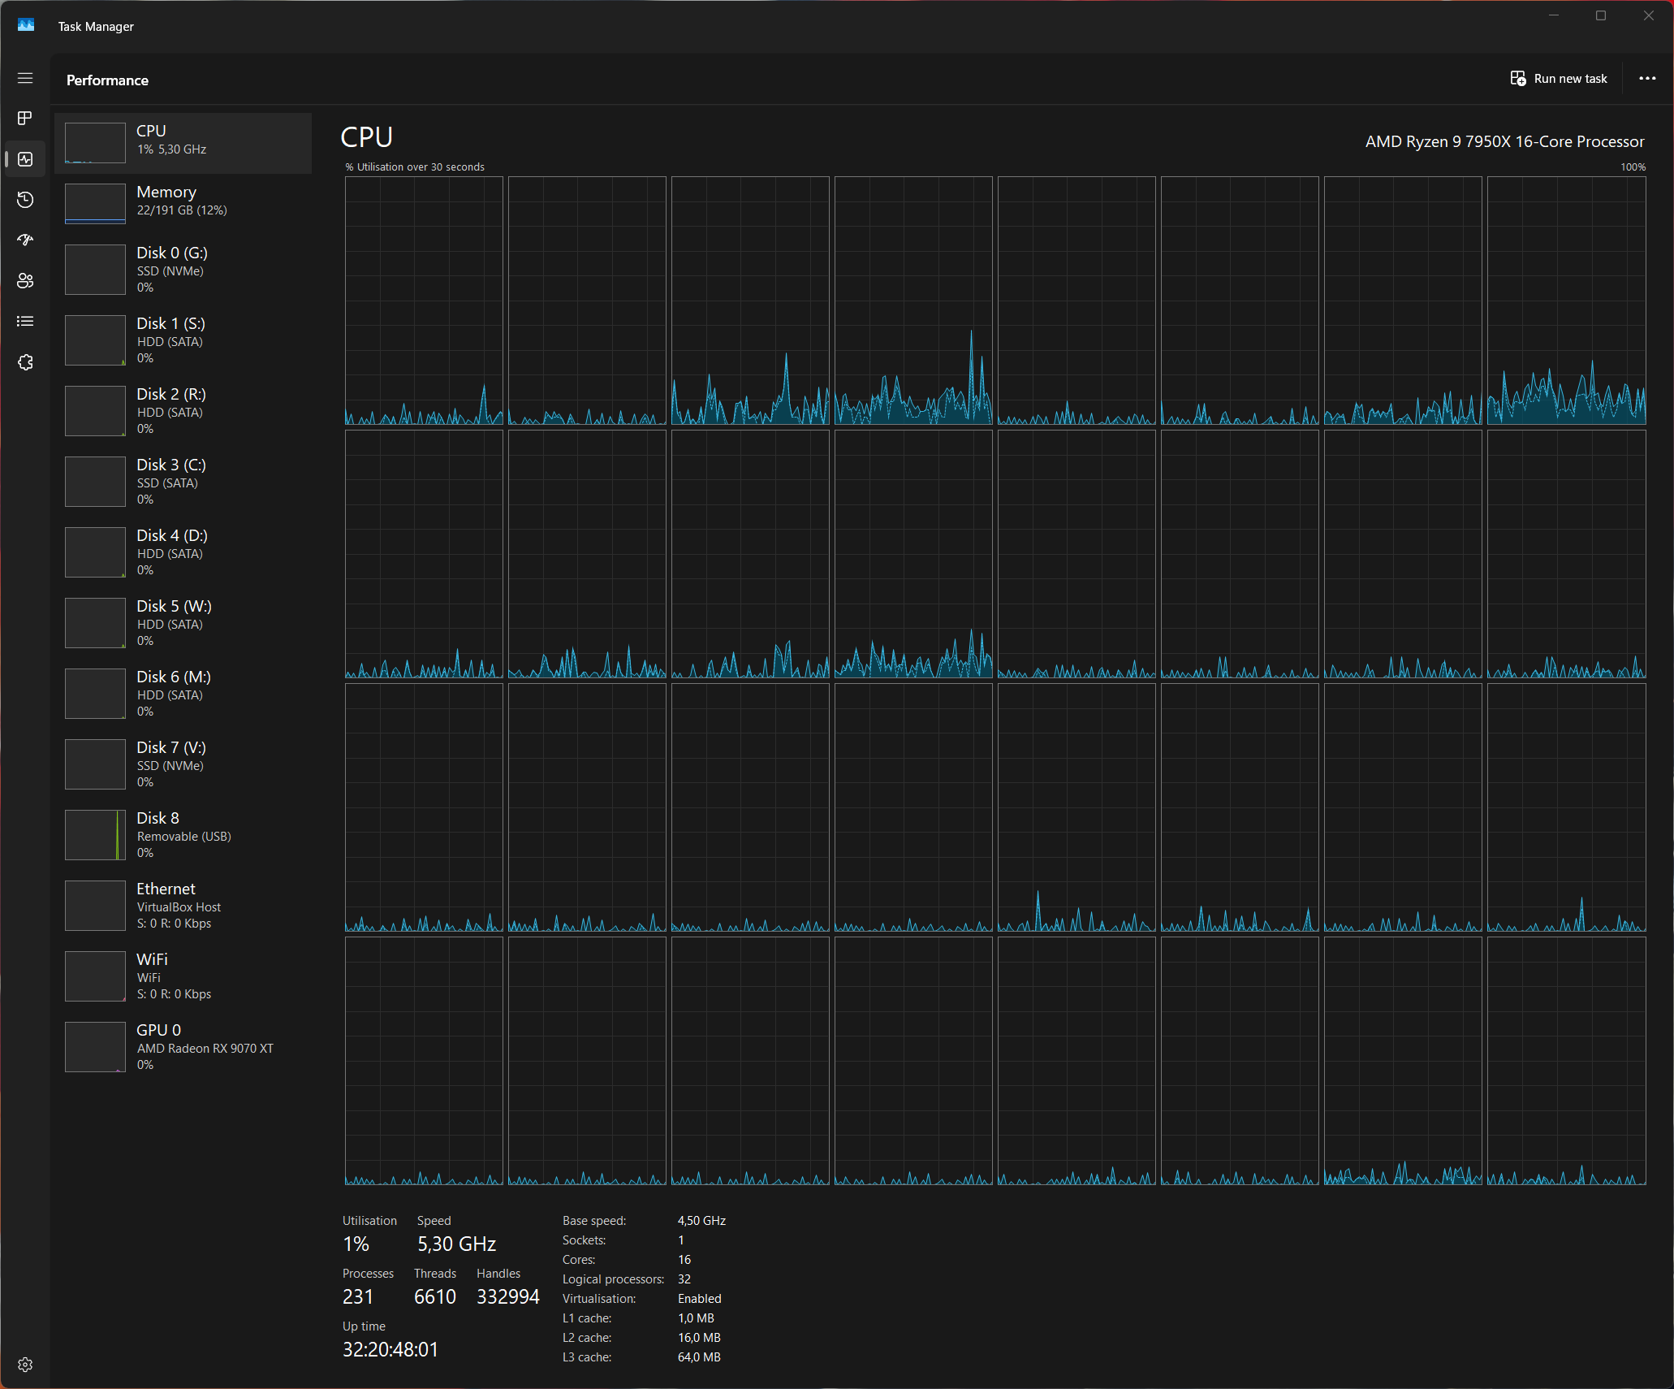Select the WiFi network entry

[x=183, y=976]
